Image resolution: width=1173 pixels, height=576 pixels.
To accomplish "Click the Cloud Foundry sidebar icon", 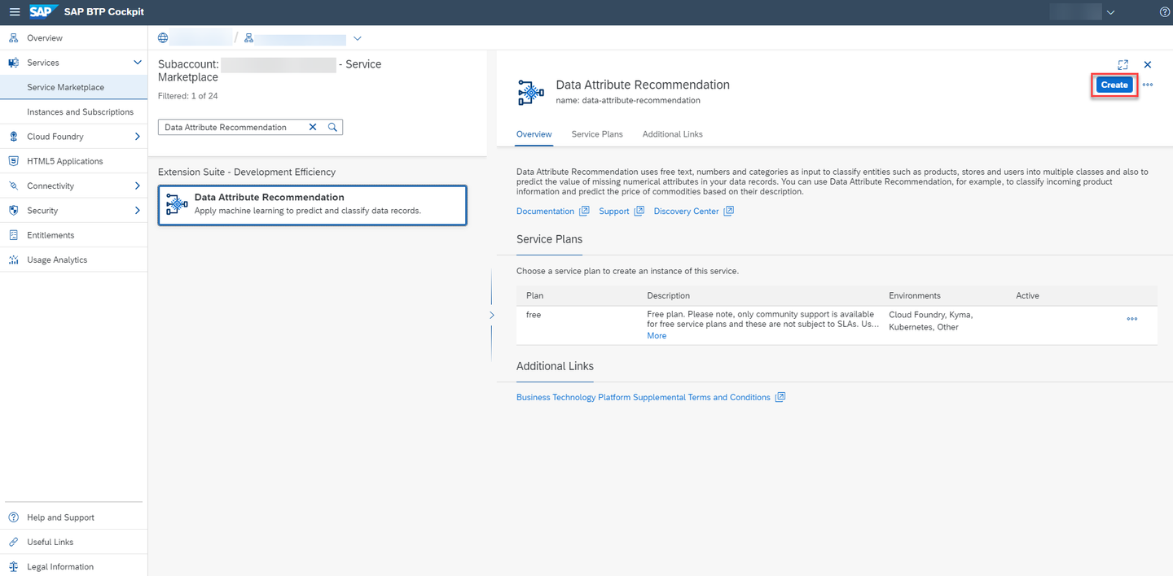I will click(x=13, y=137).
